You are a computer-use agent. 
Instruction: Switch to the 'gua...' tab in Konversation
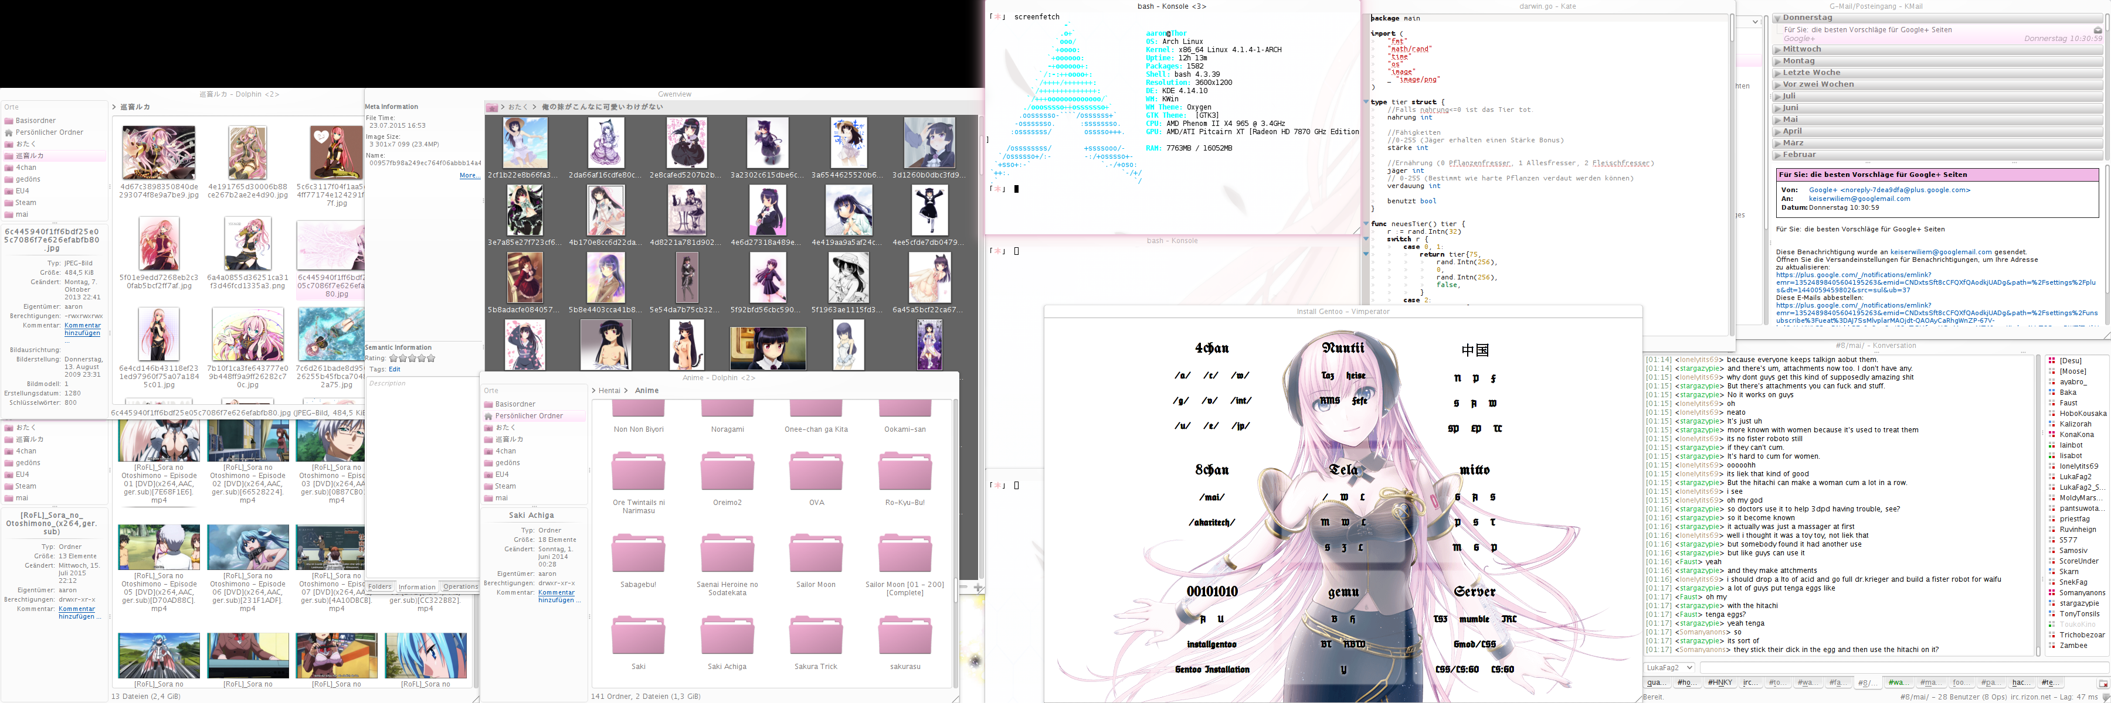[1656, 683]
